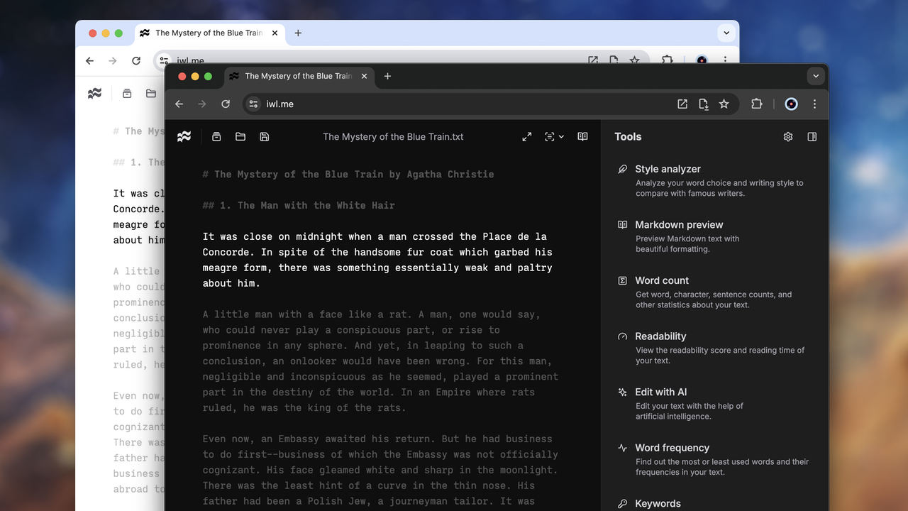The height and width of the screenshot is (511, 908).
Task: Select the Blue Train tab in dark window
Action: pyautogui.click(x=299, y=76)
